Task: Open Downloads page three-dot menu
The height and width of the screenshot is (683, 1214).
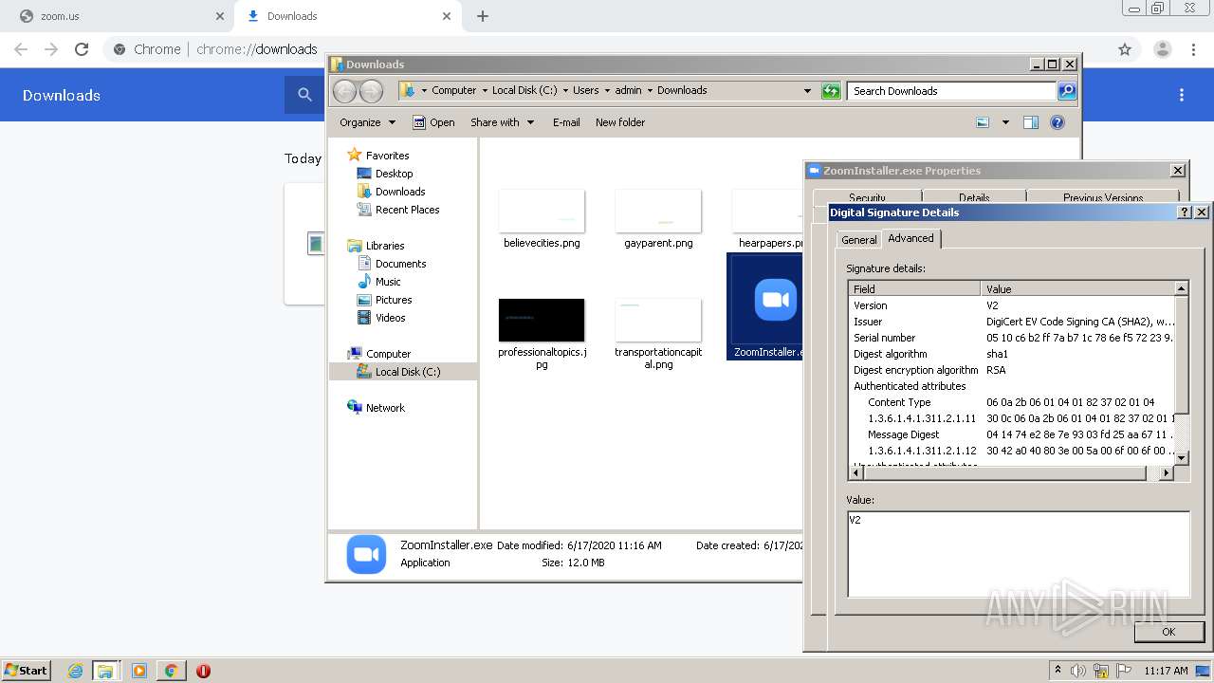Action: pos(1182,95)
